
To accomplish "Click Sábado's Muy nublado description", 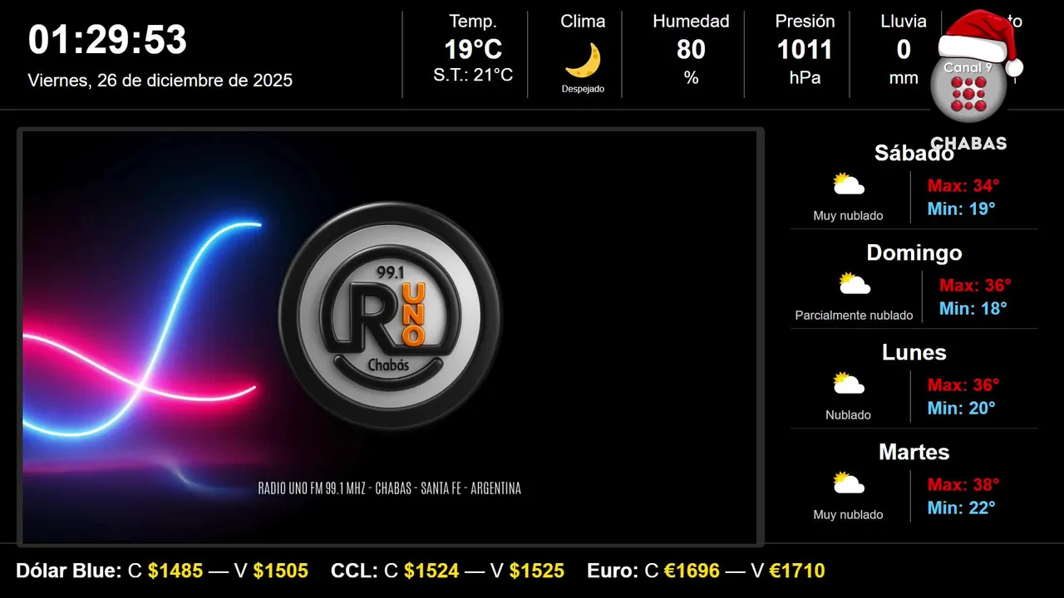I will pyautogui.click(x=848, y=216).
